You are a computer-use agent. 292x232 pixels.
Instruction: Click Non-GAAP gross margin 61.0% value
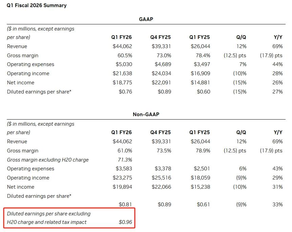click(124, 151)
